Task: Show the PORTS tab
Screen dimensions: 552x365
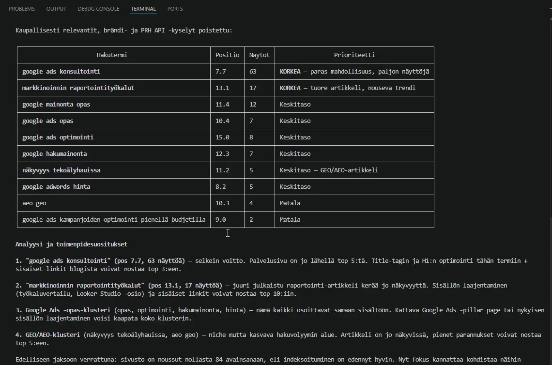Action: [175, 9]
